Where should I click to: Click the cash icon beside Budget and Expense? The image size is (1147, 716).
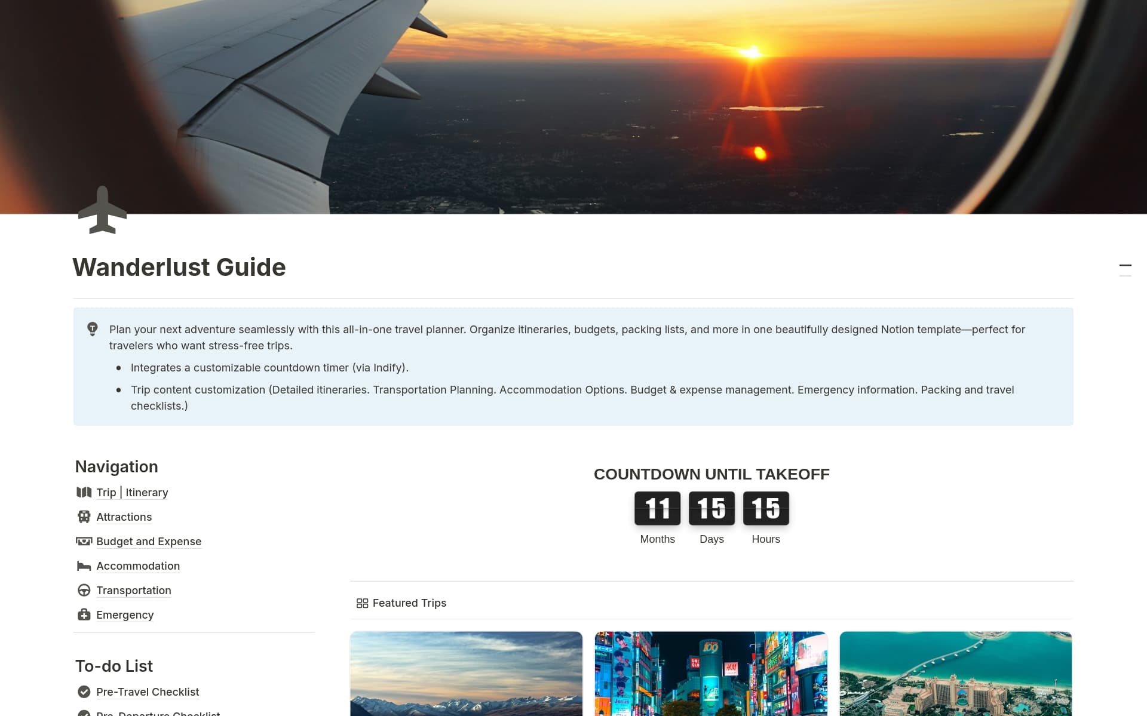[x=84, y=541]
